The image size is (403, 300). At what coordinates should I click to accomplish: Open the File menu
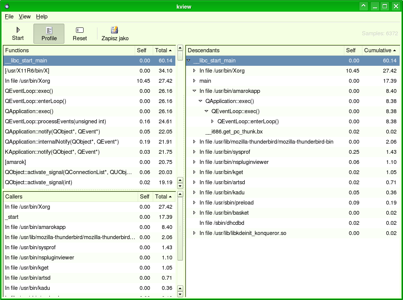9,17
